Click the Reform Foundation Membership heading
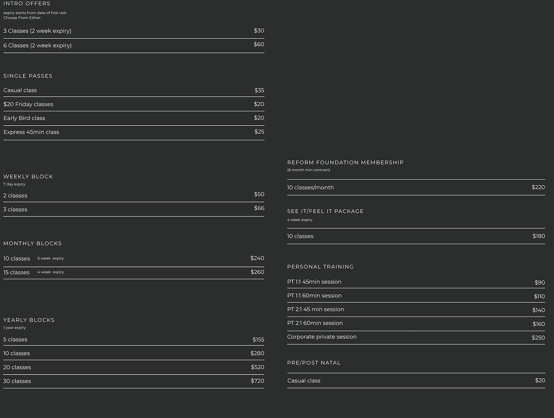Screen dimensions: 554x418 pos(345,162)
